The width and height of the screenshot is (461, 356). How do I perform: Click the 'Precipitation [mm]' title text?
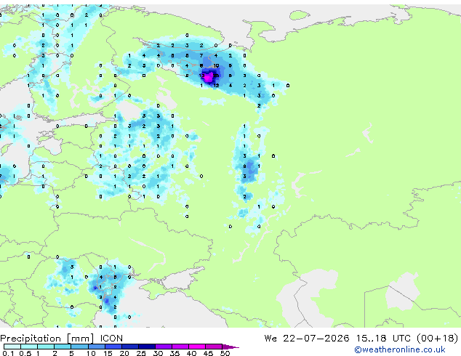[47, 339]
